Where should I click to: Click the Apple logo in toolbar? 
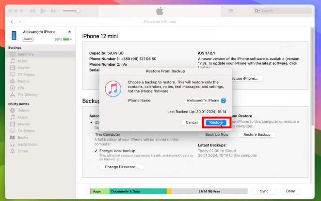pos(160,11)
